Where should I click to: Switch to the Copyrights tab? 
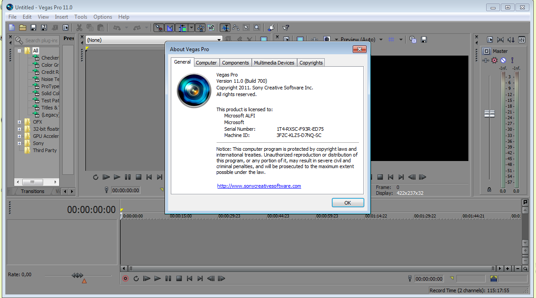pyautogui.click(x=311, y=63)
